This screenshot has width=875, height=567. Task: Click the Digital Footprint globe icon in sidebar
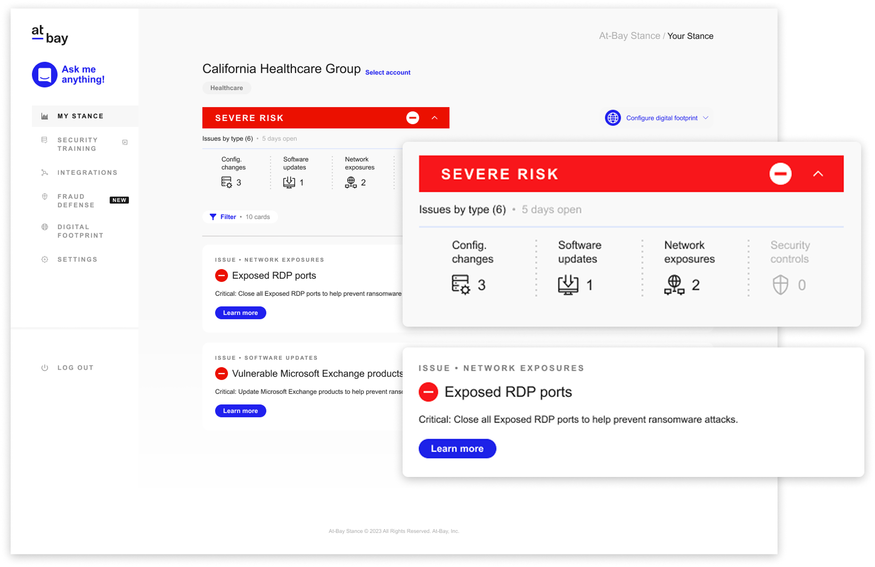coord(45,227)
